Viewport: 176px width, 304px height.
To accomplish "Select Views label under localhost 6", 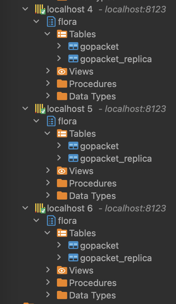I will [81, 270].
